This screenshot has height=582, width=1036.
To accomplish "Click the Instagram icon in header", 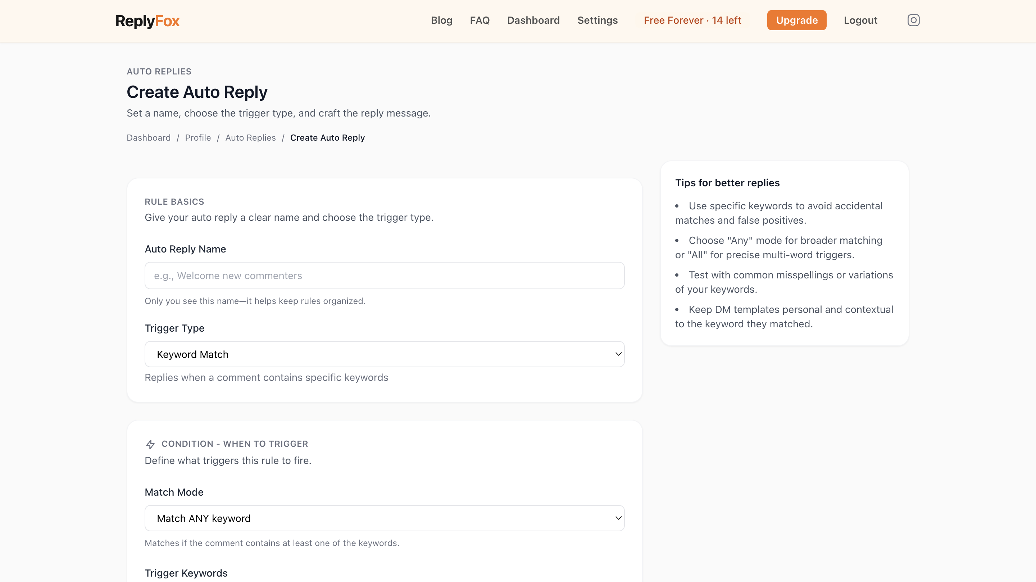I will (x=913, y=20).
